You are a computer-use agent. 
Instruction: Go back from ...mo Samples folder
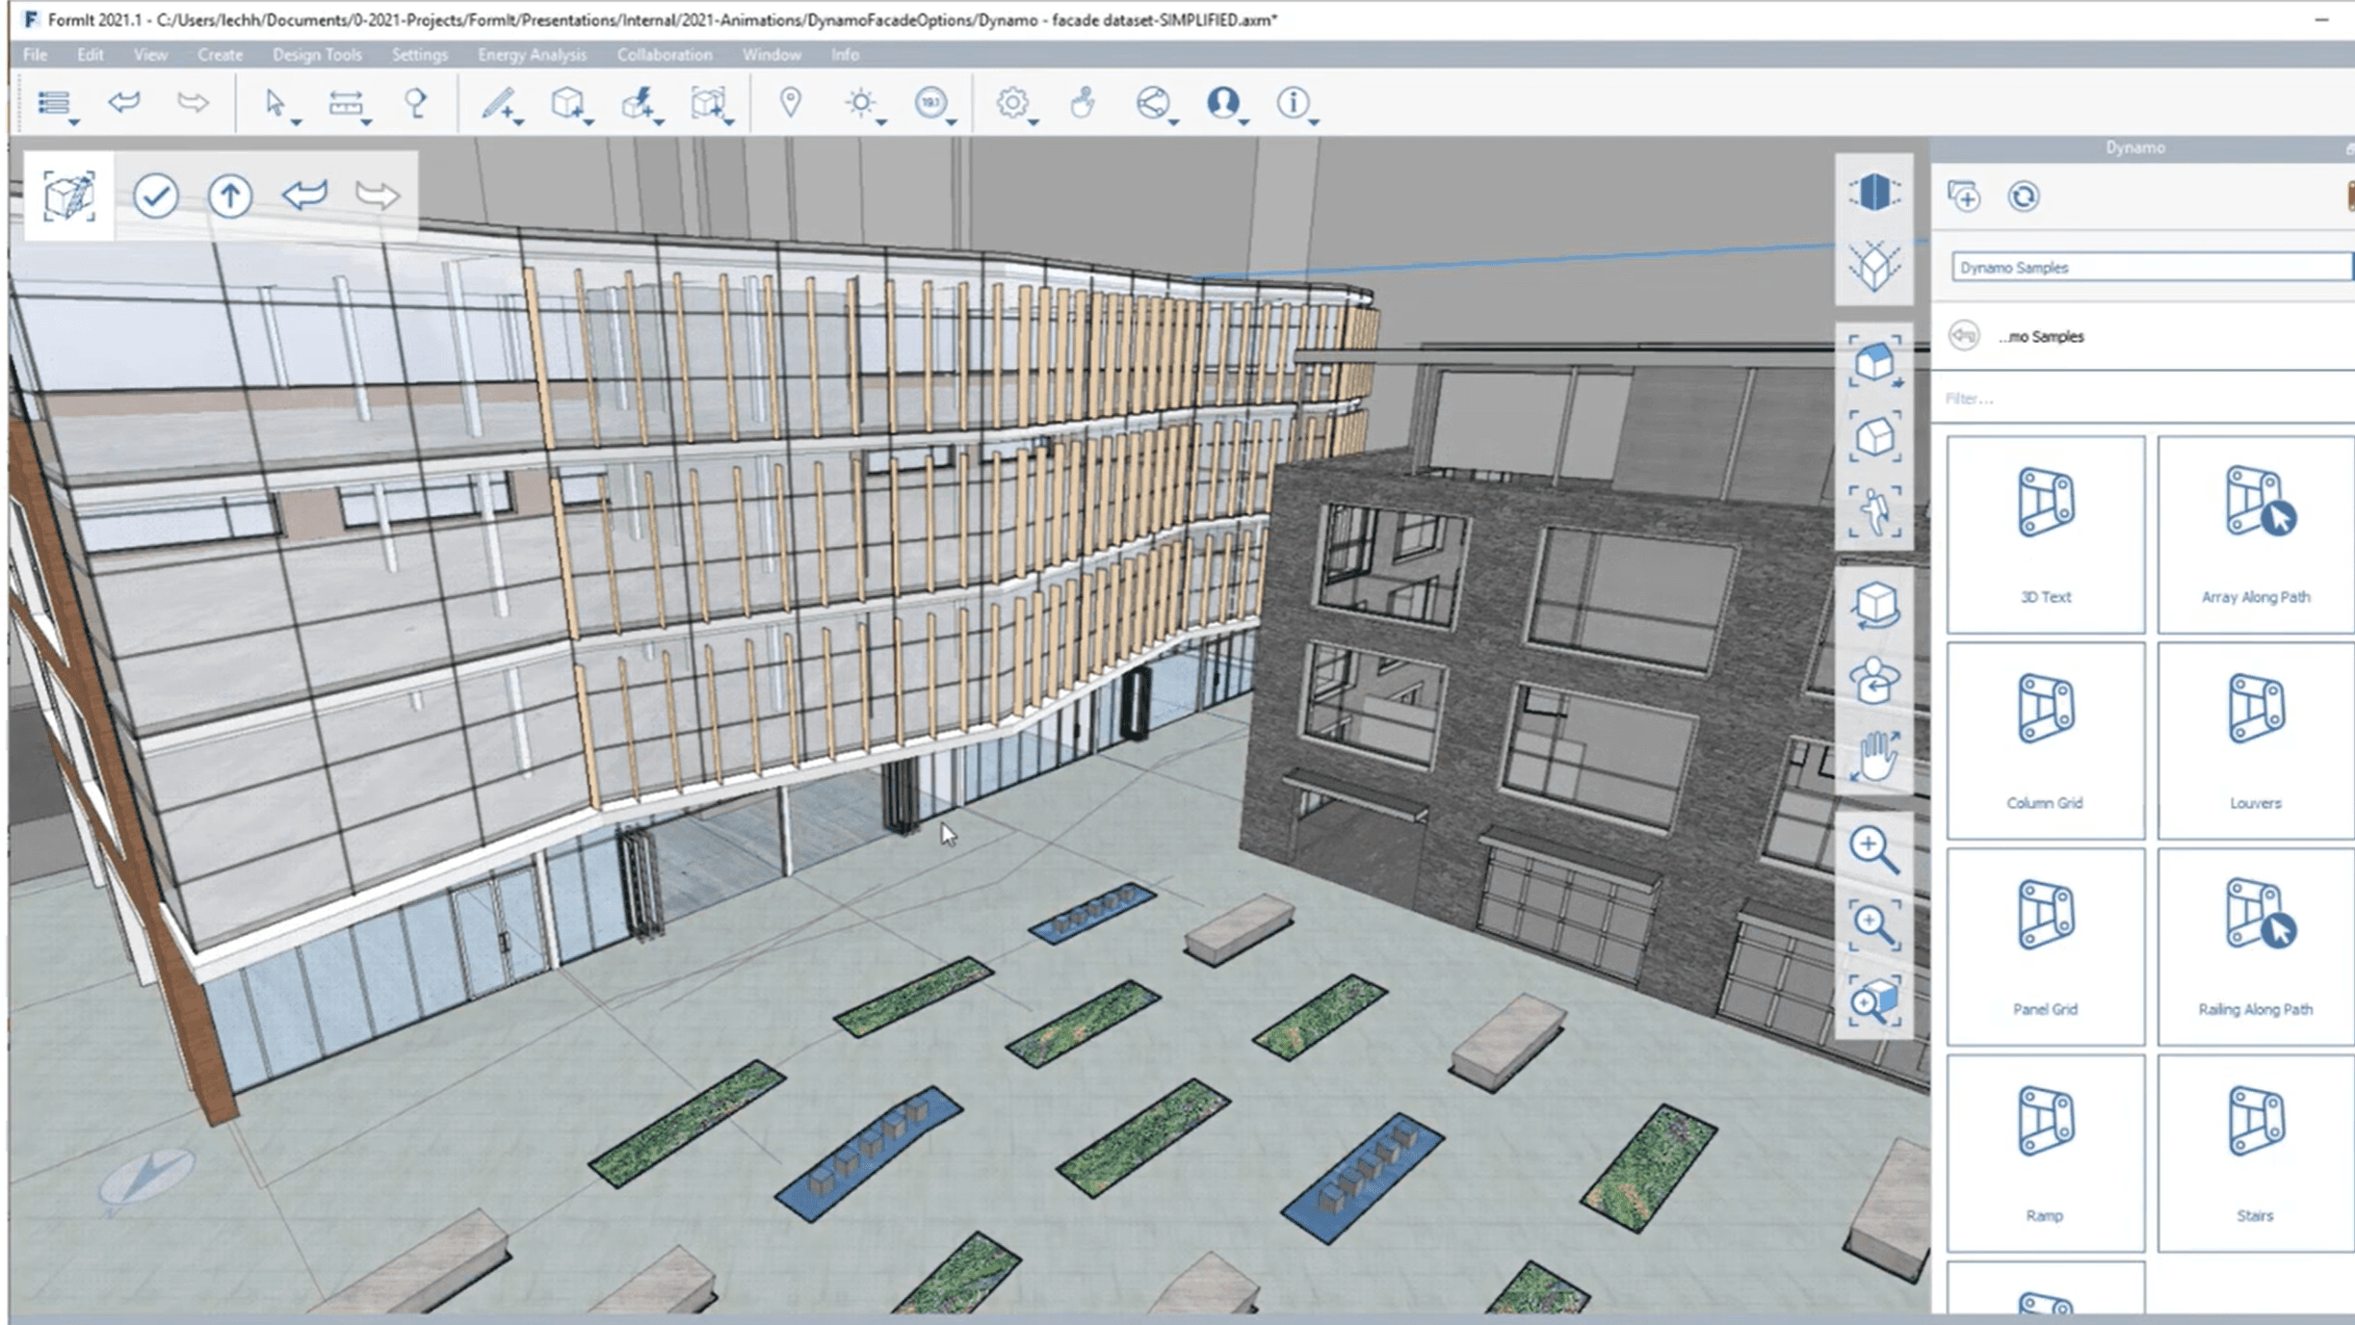[x=1964, y=336]
